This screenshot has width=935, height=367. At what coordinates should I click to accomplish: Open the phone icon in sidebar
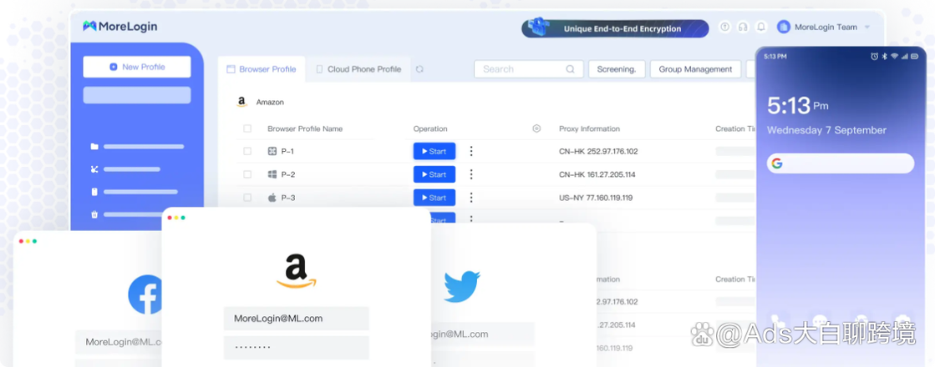94,192
